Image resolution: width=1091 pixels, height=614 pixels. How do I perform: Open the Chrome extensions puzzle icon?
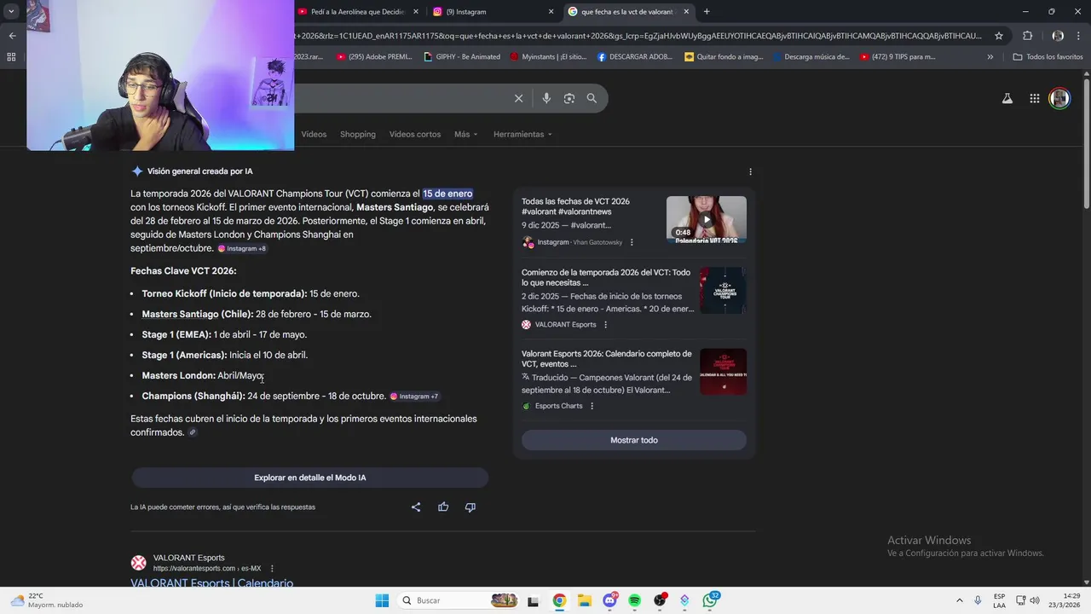click(x=1027, y=36)
